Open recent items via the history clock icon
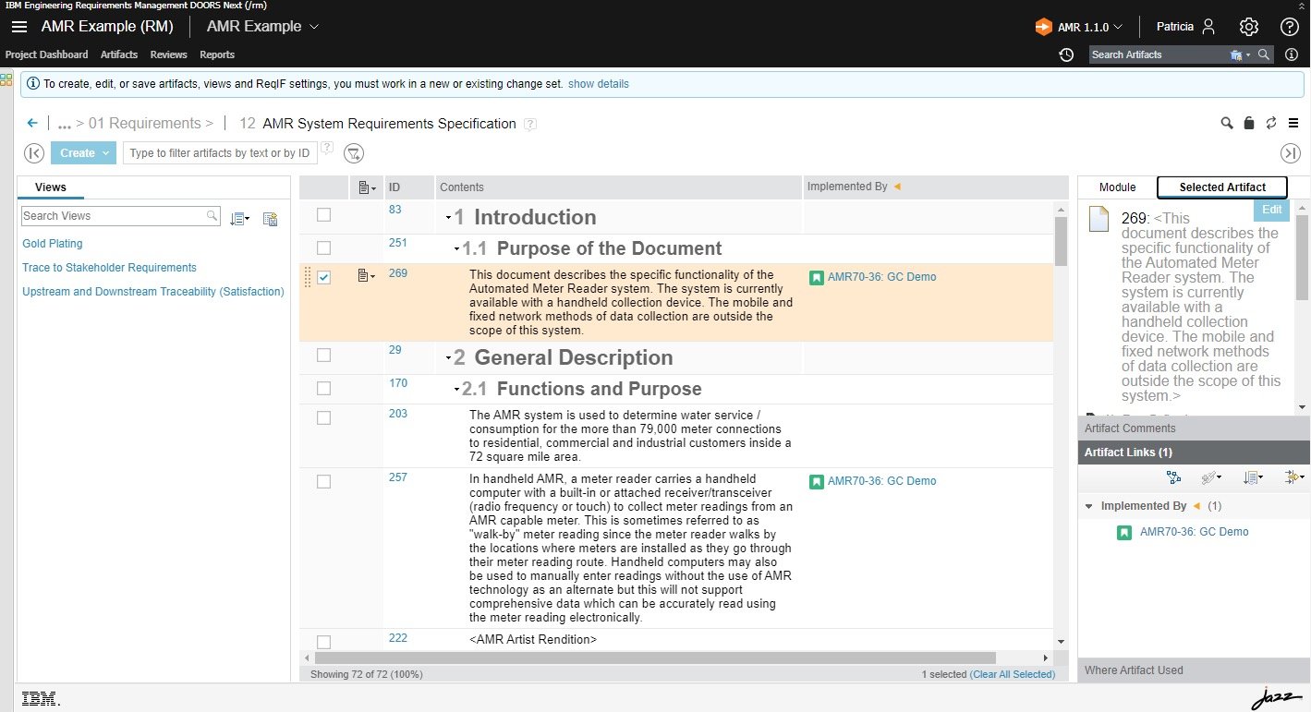This screenshot has width=1311, height=712. click(x=1066, y=54)
